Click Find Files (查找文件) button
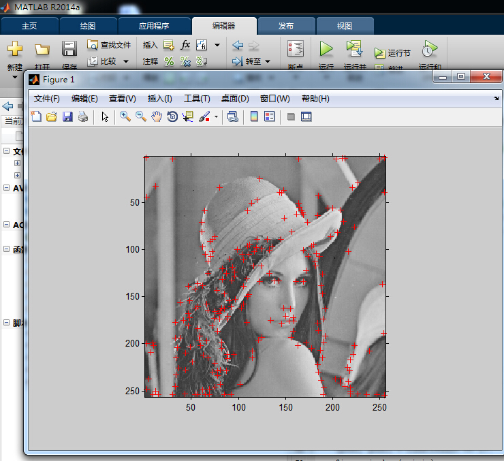504x461 pixels. coord(109,45)
